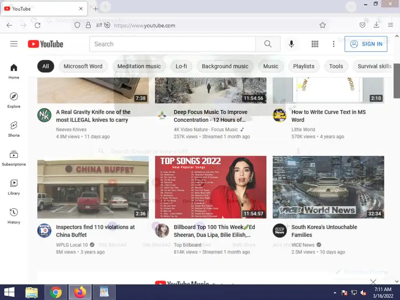Open 'How to Write Curve Text' title
Screen dimensions: 400x300
pos(329,116)
